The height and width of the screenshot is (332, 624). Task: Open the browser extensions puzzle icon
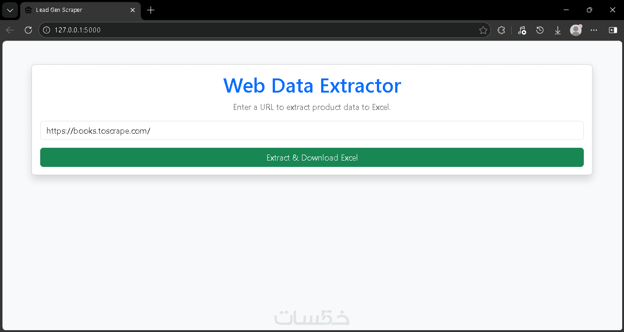coord(501,30)
